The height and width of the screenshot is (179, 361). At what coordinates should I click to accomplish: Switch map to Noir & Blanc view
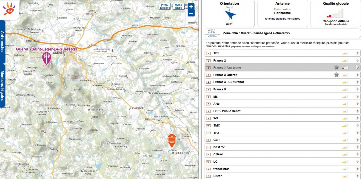[179, 6]
